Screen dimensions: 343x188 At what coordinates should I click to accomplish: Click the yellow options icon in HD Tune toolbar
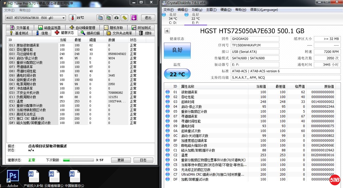tap(124, 18)
